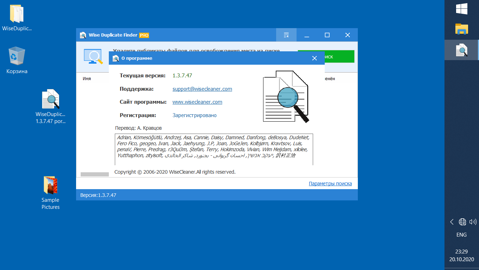Select the WiseDuplic... 1.3.7.47 desktop file
479x270 pixels.
point(51,107)
